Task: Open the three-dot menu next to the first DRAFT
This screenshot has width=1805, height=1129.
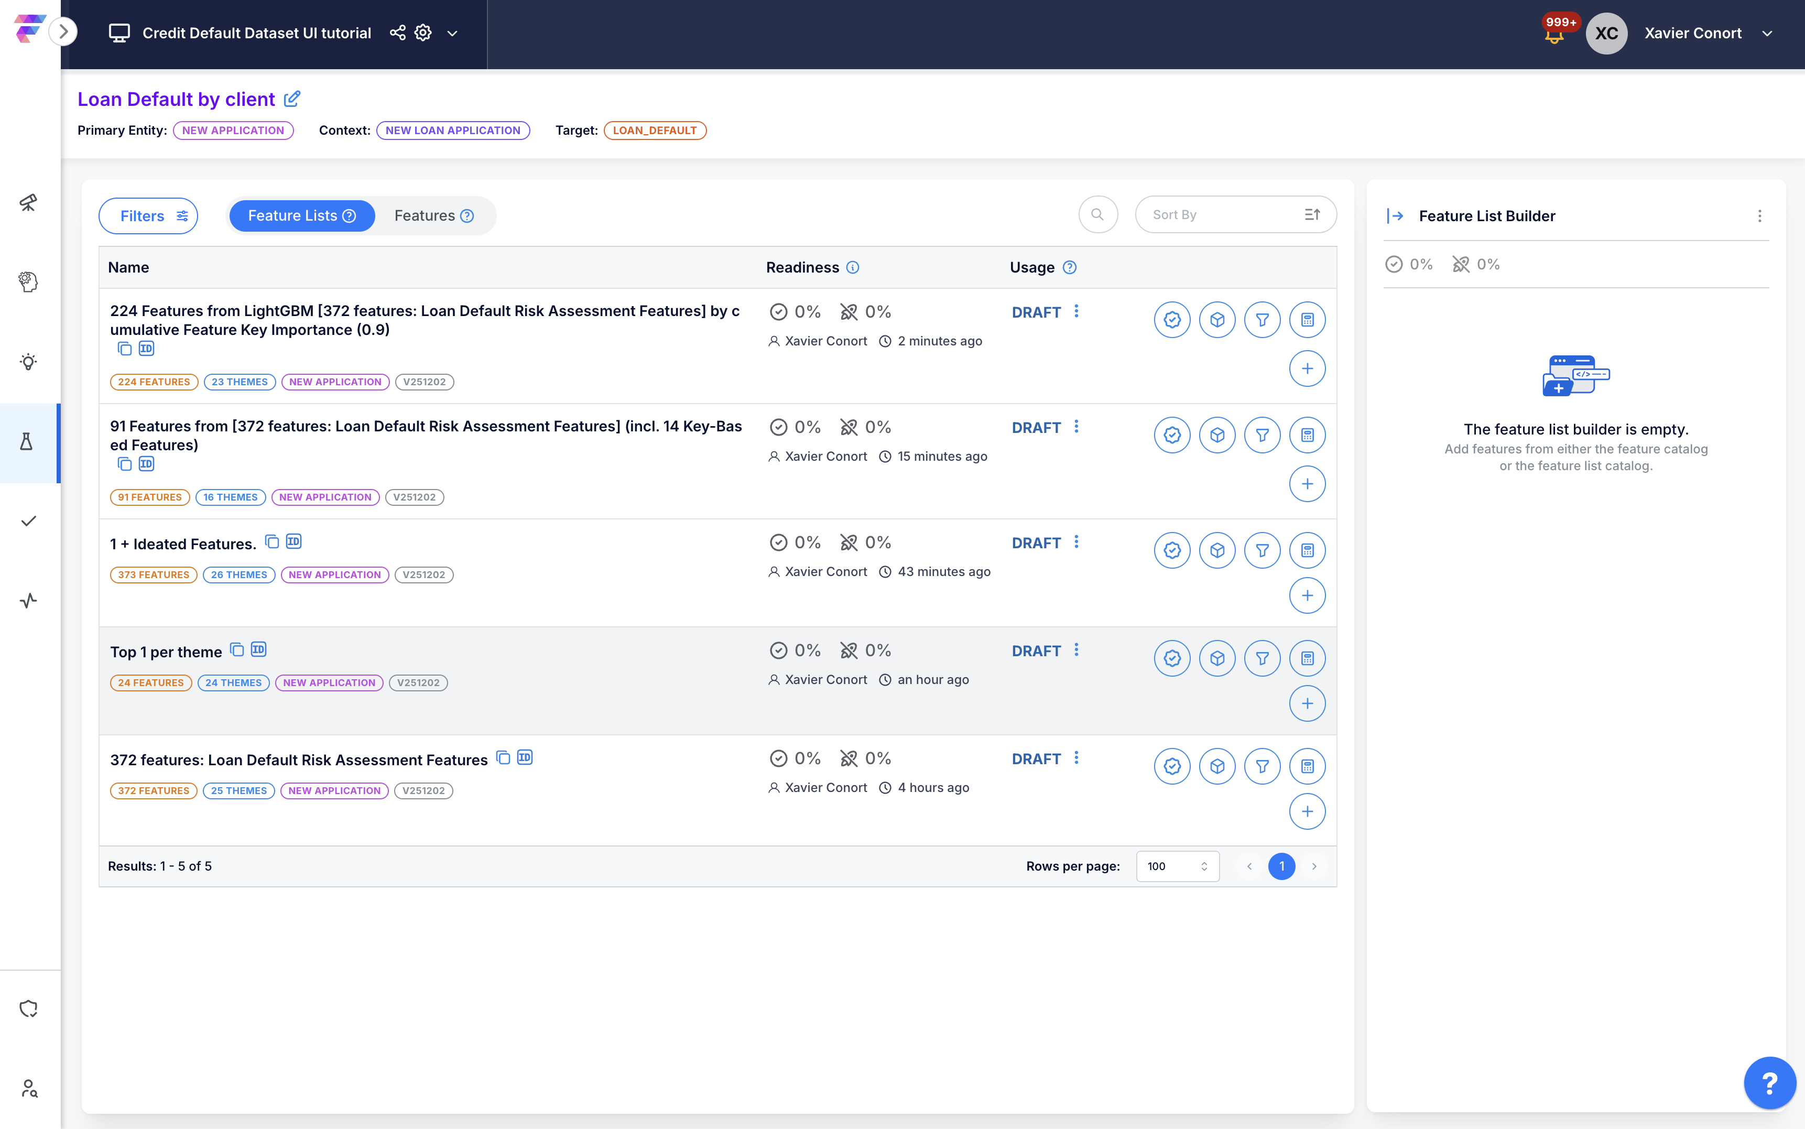Action: (1077, 311)
